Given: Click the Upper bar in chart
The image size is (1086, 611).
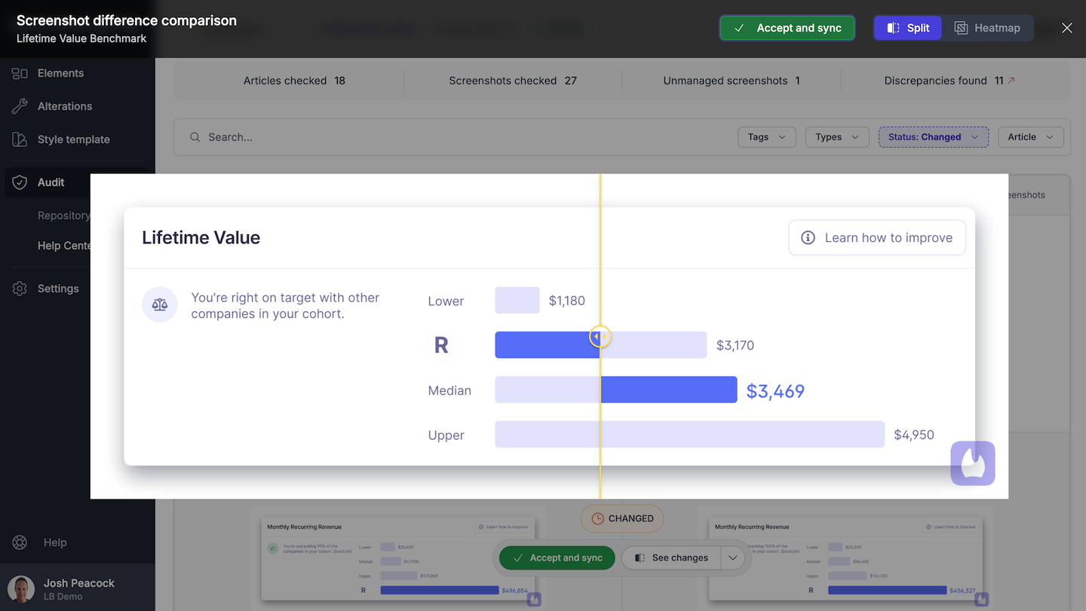Looking at the screenshot, I should pyautogui.click(x=689, y=435).
